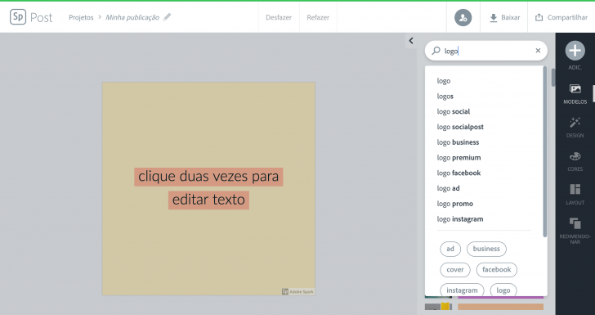
Task: Click the 'ad' tag chip
Action: pyautogui.click(x=450, y=249)
